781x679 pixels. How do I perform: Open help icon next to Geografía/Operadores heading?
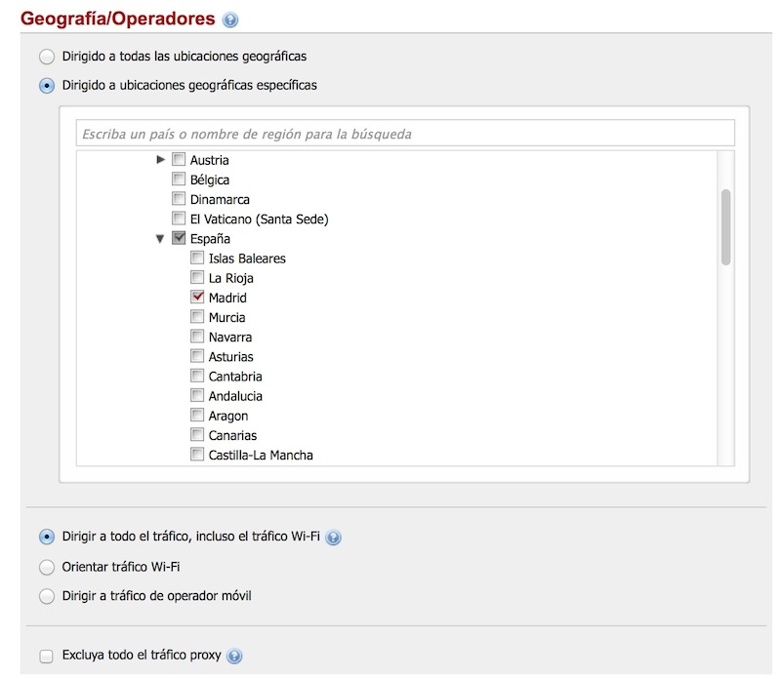(230, 20)
